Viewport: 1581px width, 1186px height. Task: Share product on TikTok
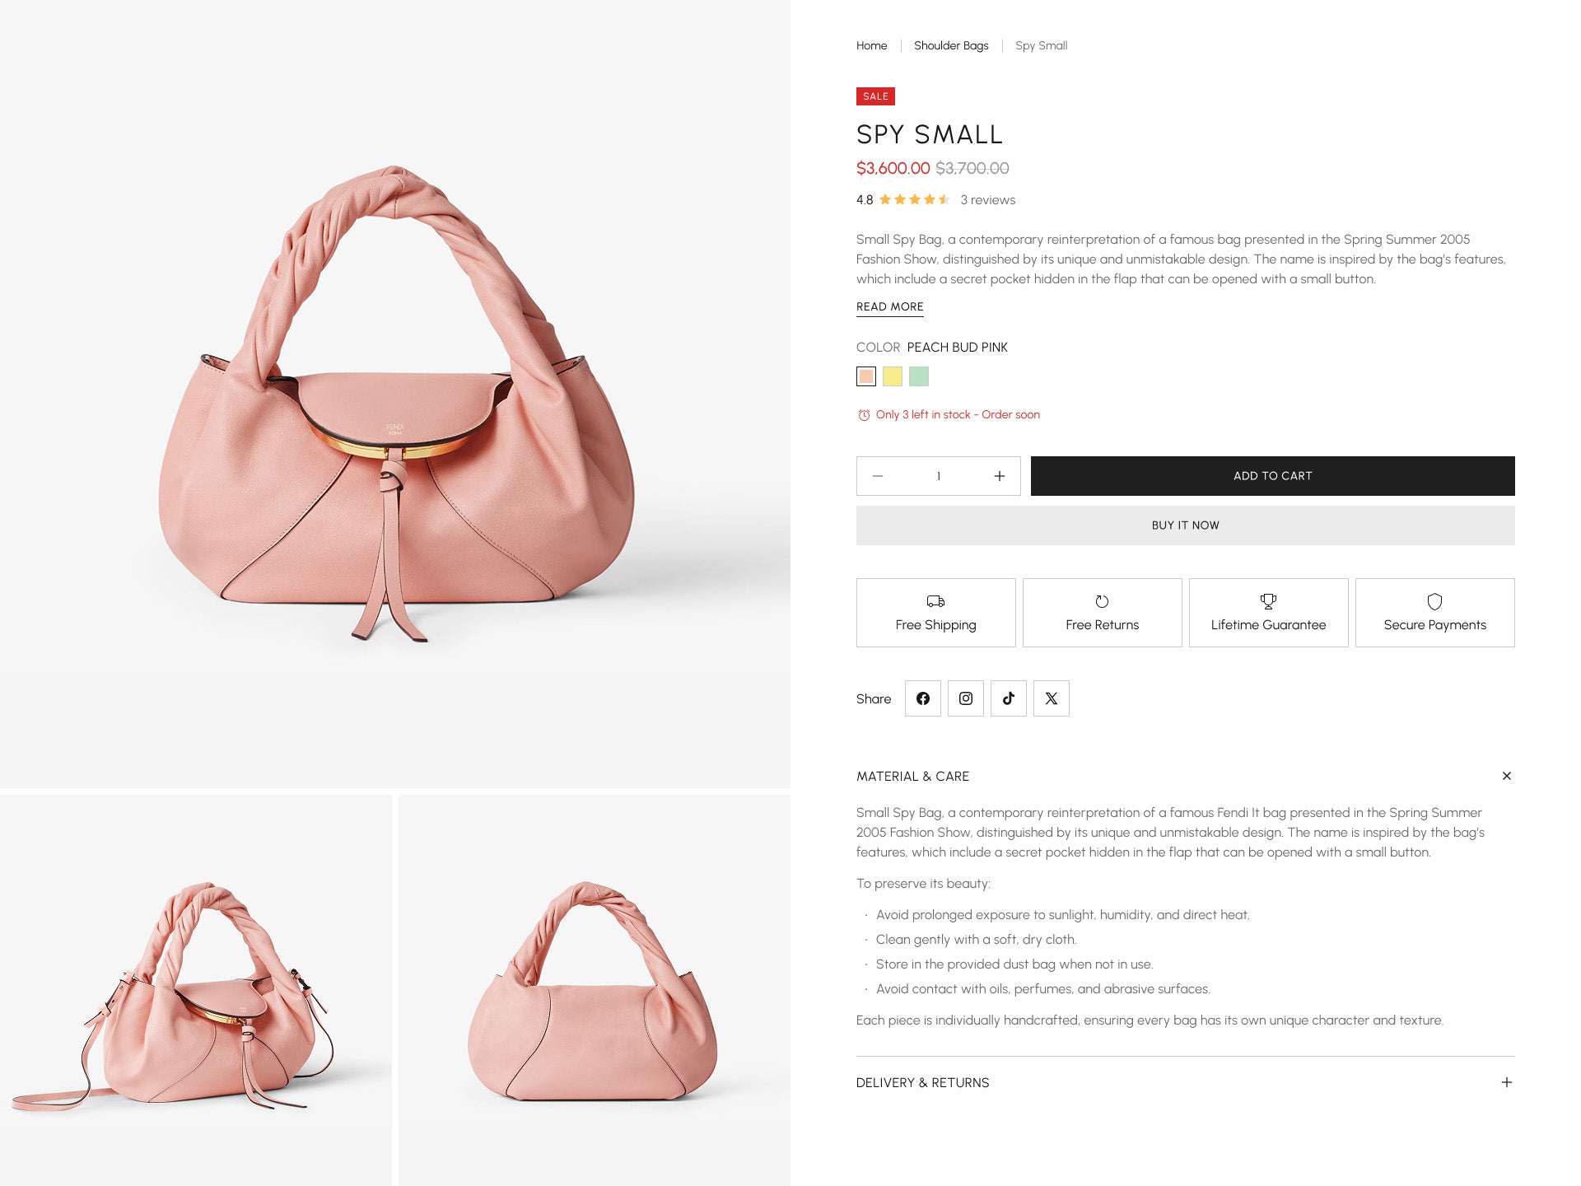pyautogui.click(x=1008, y=698)
